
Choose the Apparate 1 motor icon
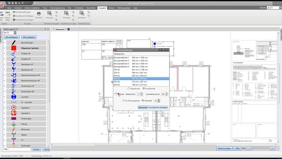[14, 108]
